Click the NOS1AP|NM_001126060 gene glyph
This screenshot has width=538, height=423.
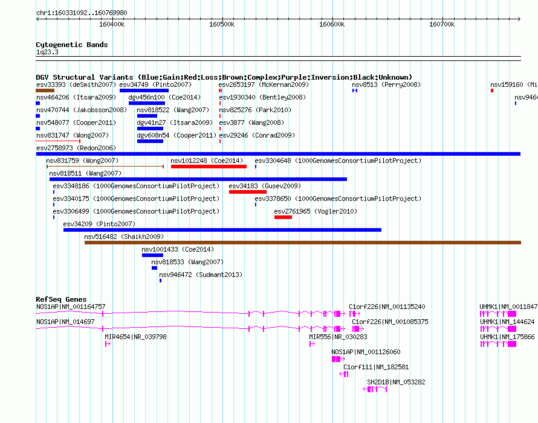coord(339,359)
